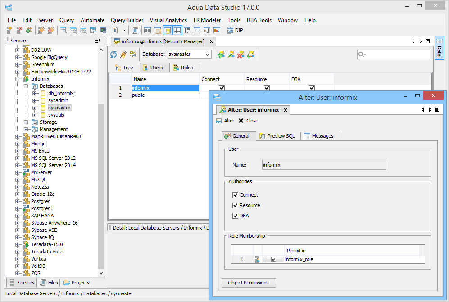Open the Query Builder menu
The width and height of the screenshot is (449, 302).
point(127,20)
